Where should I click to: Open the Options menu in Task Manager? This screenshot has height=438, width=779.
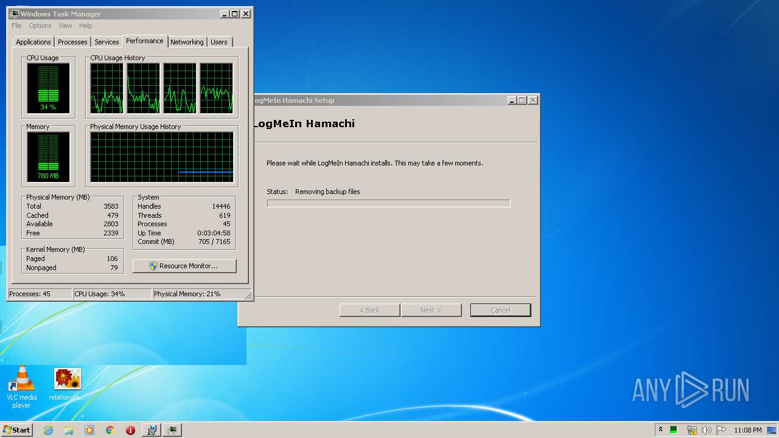(x=40, y=26)
